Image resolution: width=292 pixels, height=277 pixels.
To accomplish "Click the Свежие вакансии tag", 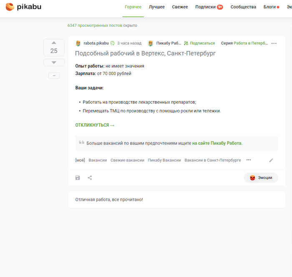I will (127, 160).
